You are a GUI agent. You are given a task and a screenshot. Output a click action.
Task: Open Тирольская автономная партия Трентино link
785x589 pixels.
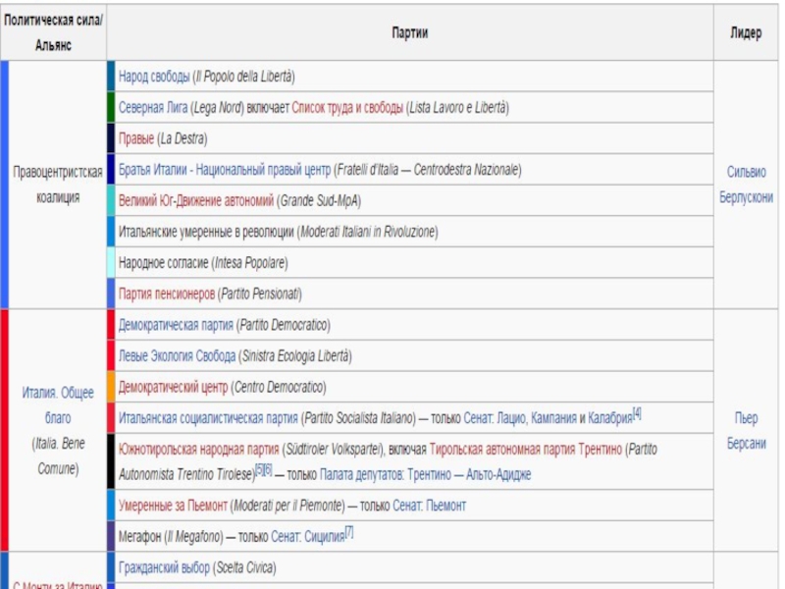point(526,450)
